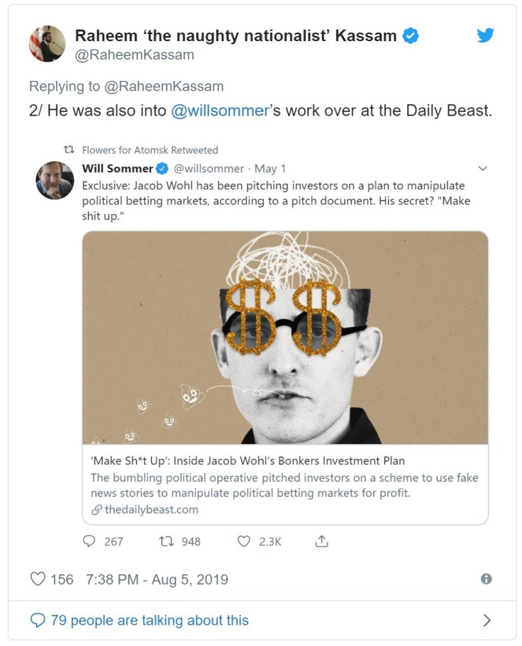Like the quoted Will Sommer tweet
This screenshot has width=522, height=646.
243,541
